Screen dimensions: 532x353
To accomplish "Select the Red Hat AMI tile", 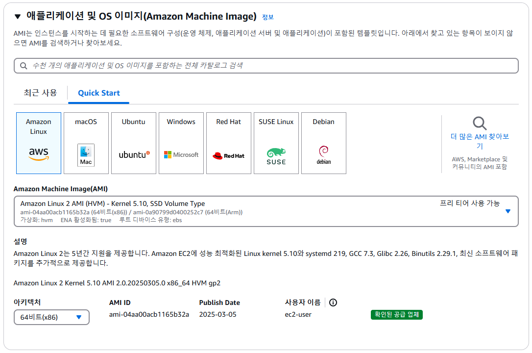I will click(x=229, y=143).
